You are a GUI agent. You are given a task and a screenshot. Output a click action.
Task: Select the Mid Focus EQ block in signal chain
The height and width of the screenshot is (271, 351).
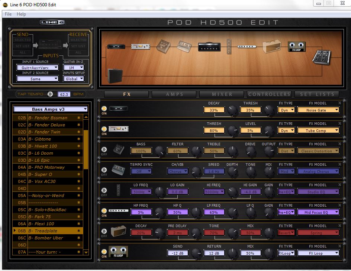click(247, 46)
